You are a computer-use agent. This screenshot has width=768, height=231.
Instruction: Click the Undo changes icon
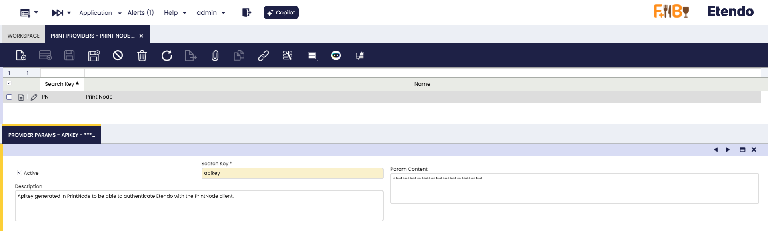click(118, 55)
